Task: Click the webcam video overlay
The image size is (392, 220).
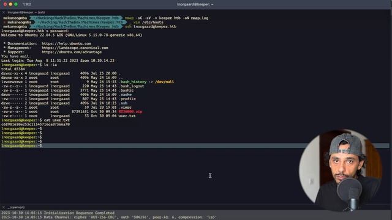Action: pyautogui.click(x=341, y=170)
